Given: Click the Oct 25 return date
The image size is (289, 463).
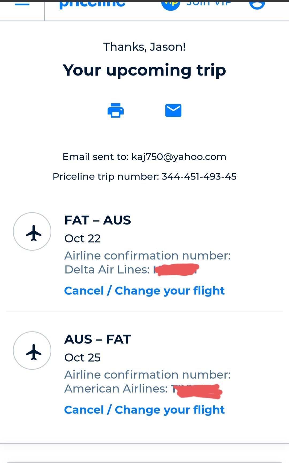Looking at the screenshot, I should [82, 358].
